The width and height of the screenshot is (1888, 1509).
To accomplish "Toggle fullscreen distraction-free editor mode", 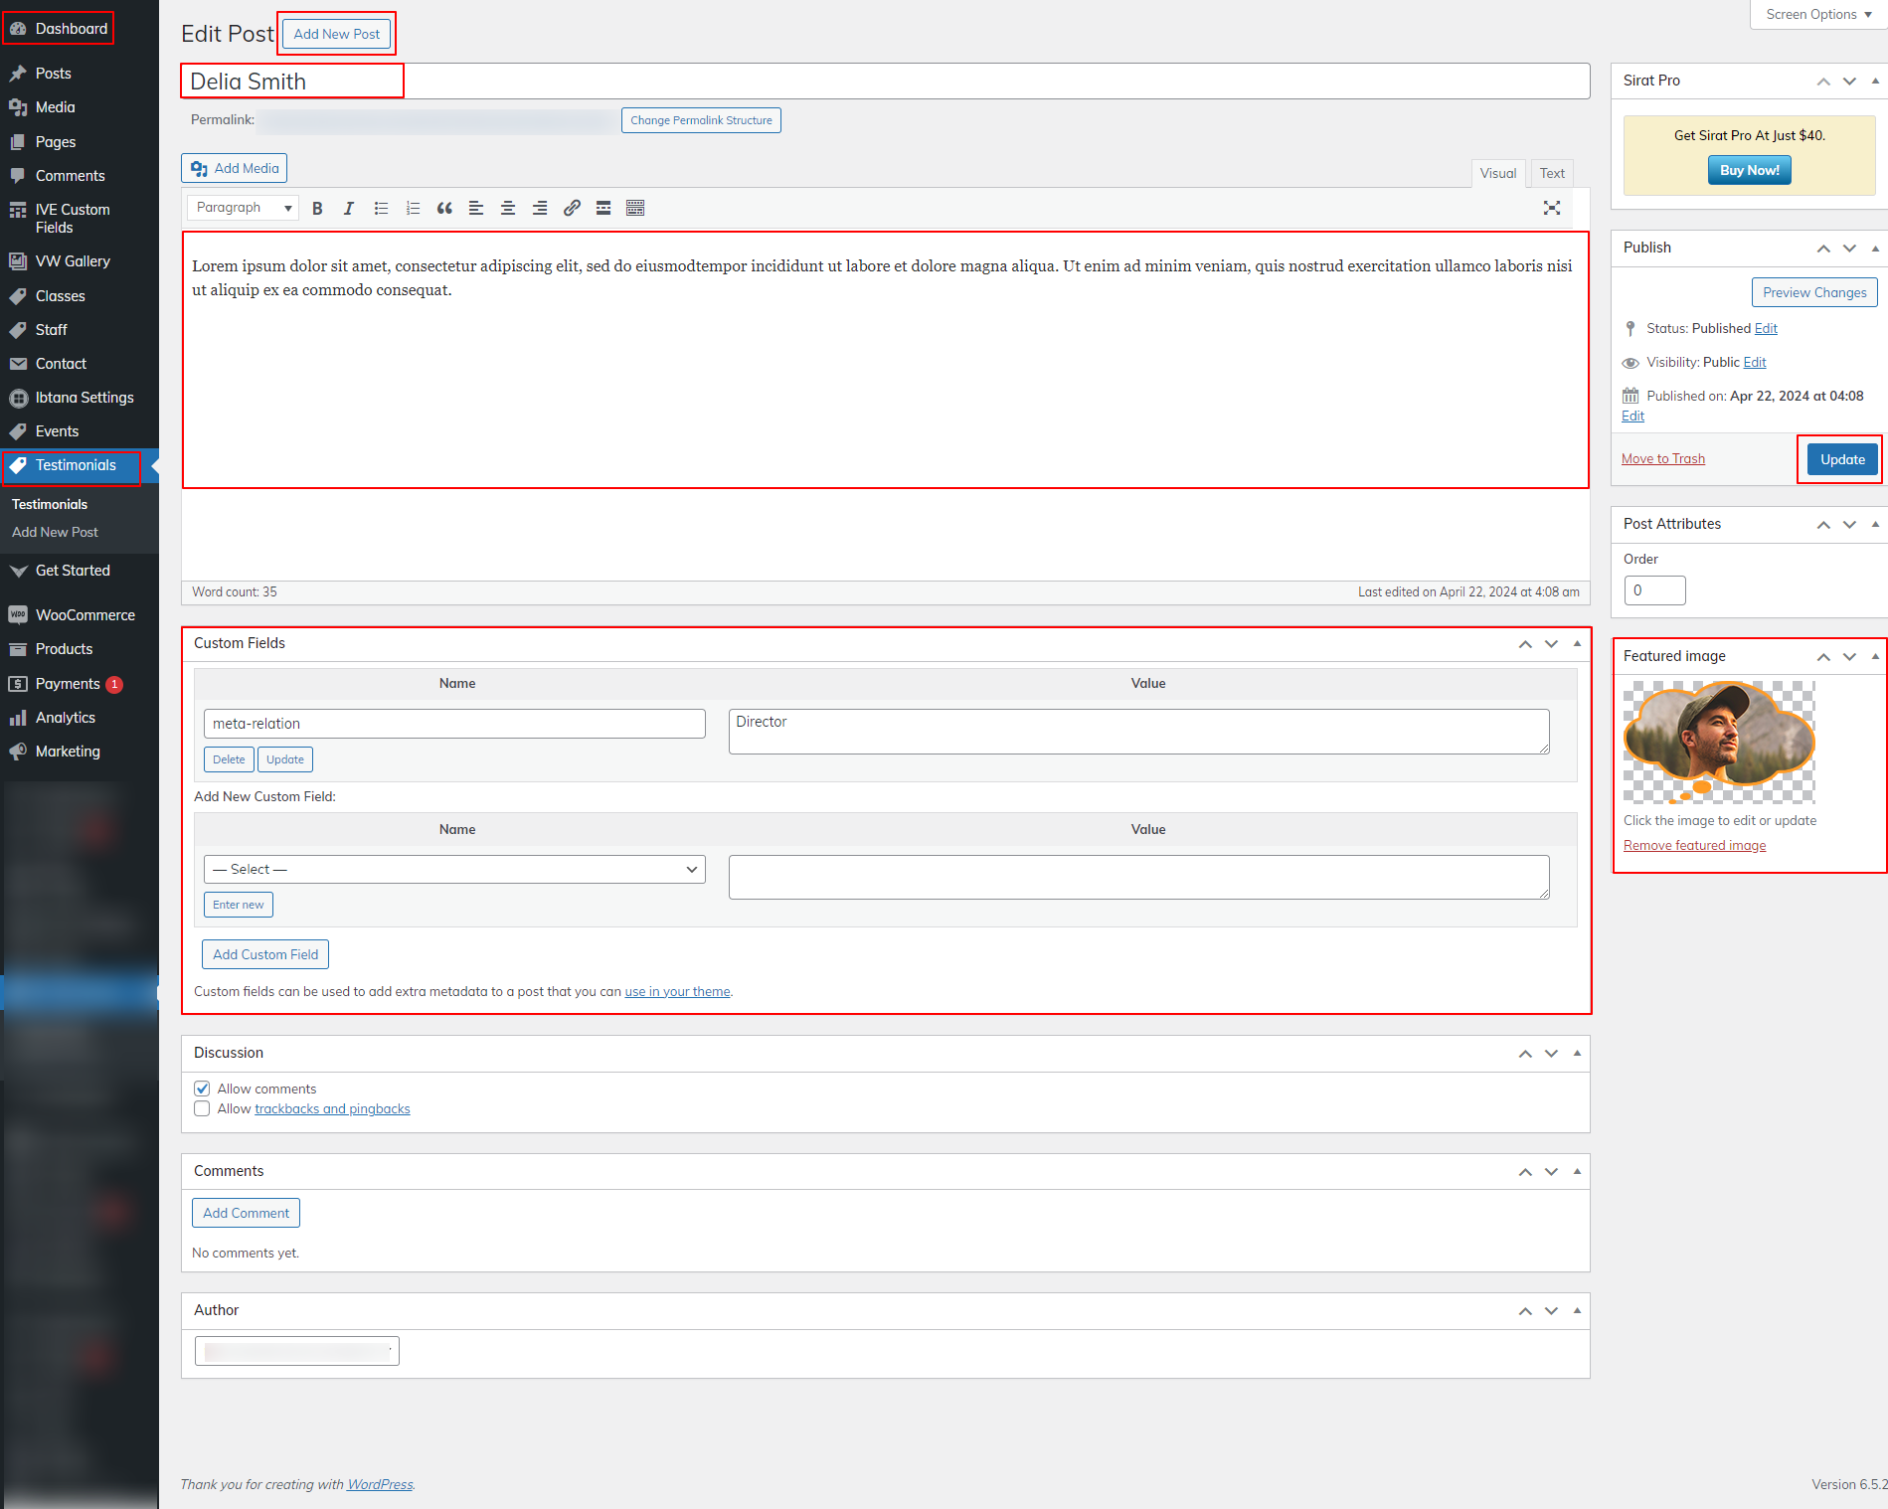I will pos(1551,208).
